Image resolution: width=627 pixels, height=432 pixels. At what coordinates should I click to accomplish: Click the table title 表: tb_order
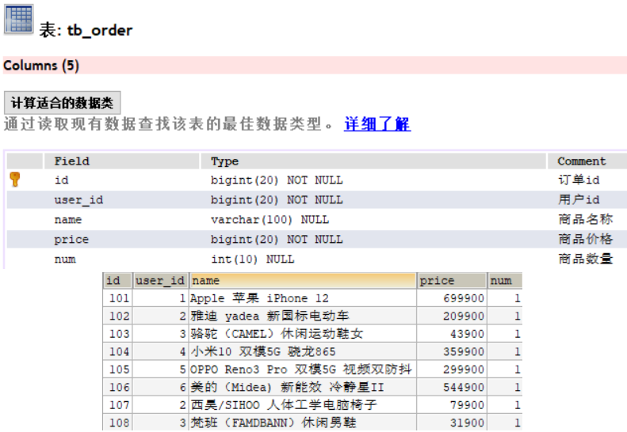click(x=86, y=30)
